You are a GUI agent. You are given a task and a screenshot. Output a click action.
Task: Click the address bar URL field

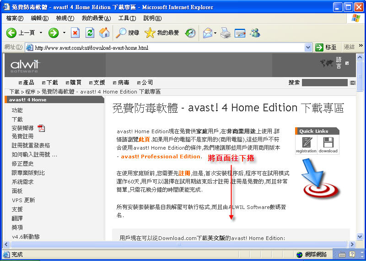point(165,48)
